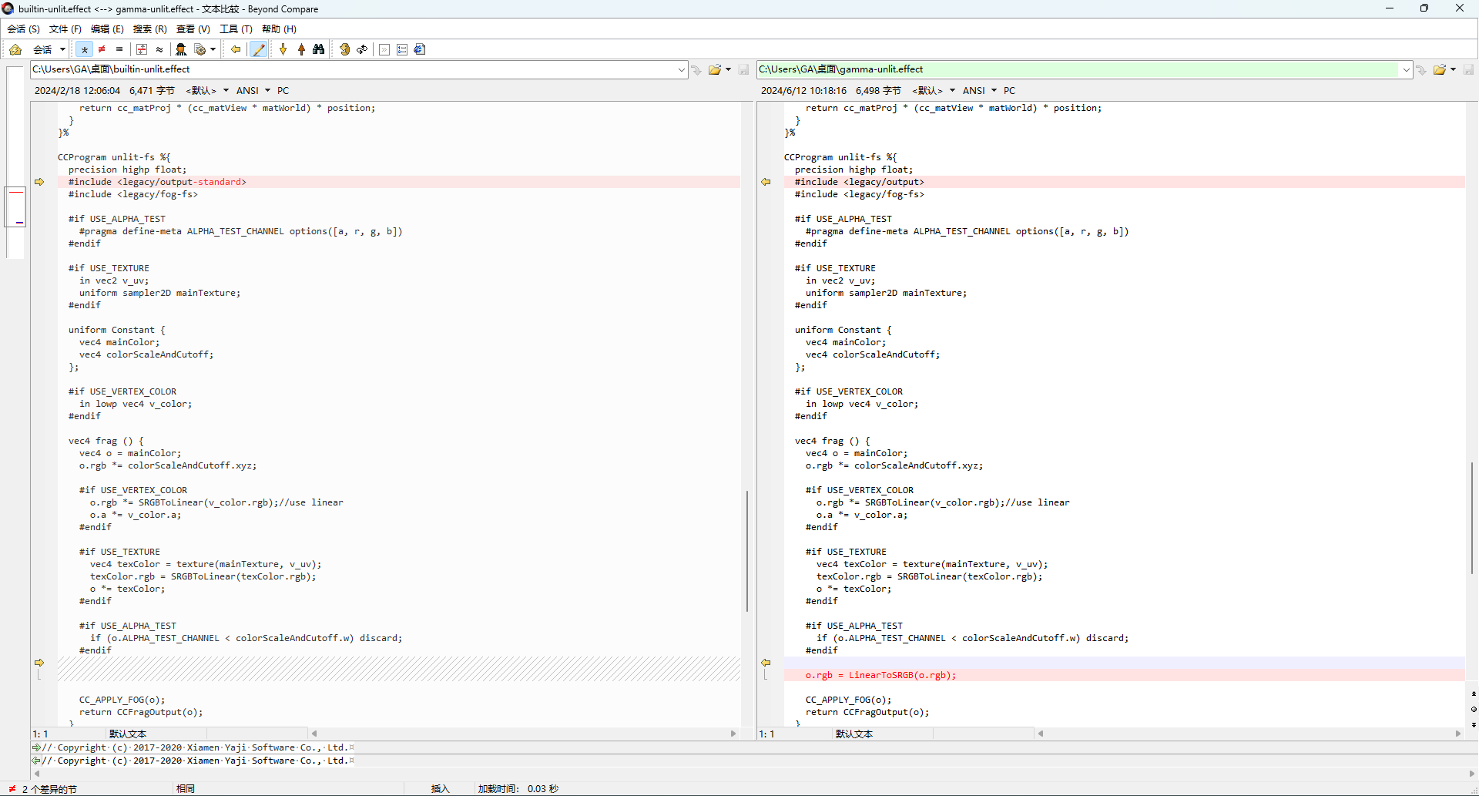This screenshot has height=796, width=1479.
Task: Click the double-chevron toolbar button
Action: 384,49
